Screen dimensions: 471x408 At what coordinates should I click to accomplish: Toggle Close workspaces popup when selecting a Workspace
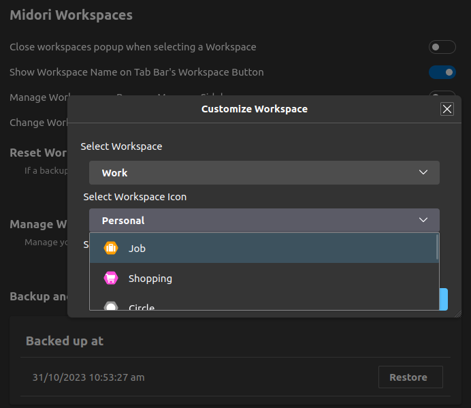pyautogui.click(x=442, y=47)
